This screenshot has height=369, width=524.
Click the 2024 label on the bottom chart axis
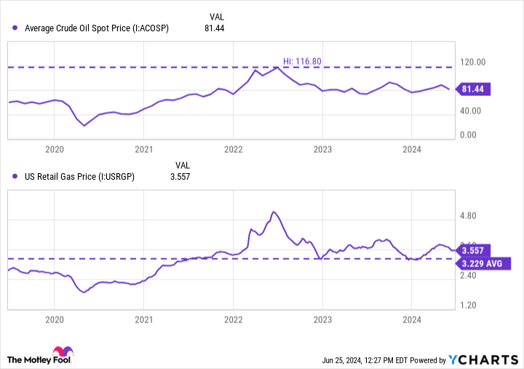[x=412, y=319]
